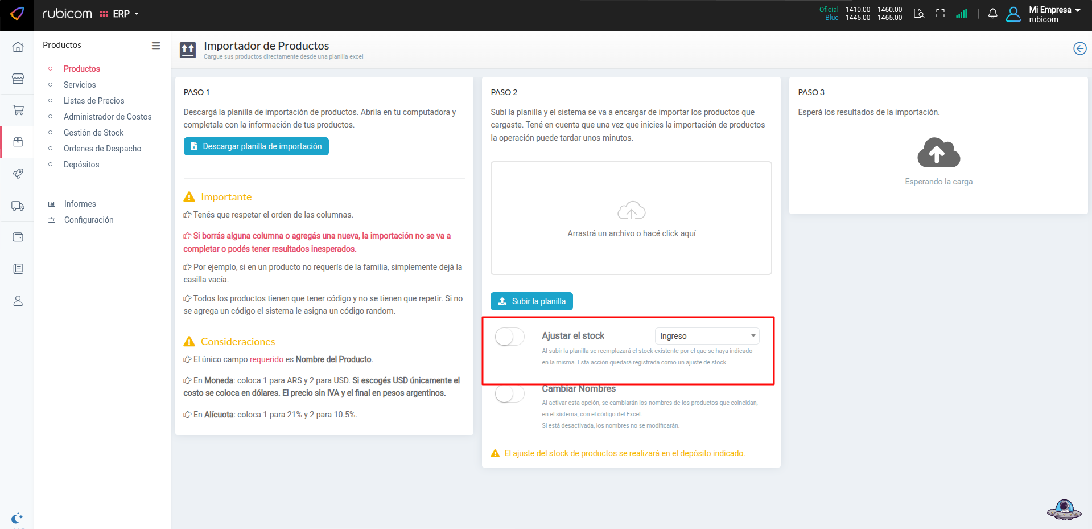1092x529 pixels.
Task: Go to Listas de Precios menu item
Action: click(94, 101)
